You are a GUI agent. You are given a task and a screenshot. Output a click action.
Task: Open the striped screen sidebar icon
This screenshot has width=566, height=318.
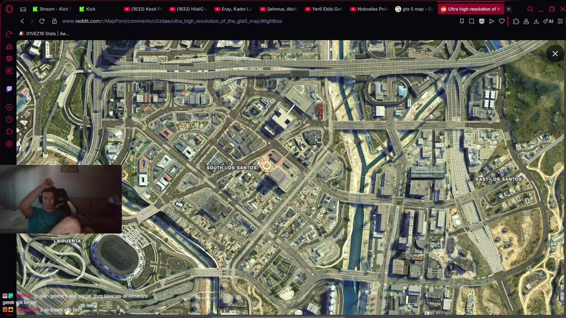point(9,59)
